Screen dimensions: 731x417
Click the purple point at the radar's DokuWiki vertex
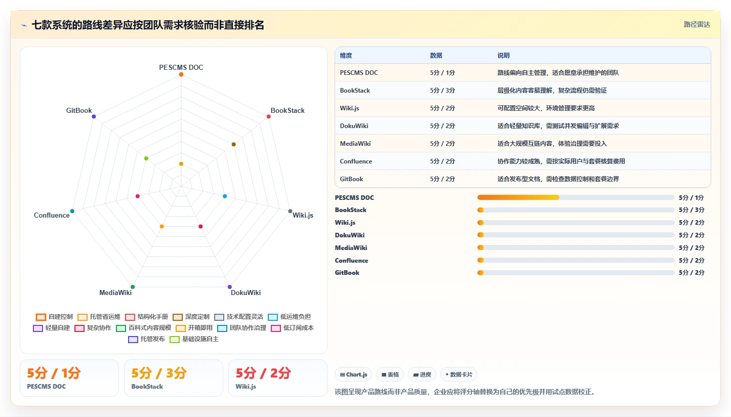click(230, 287)
